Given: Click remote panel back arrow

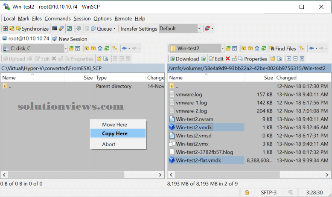Looking at the screenshot, I should 311,48.
